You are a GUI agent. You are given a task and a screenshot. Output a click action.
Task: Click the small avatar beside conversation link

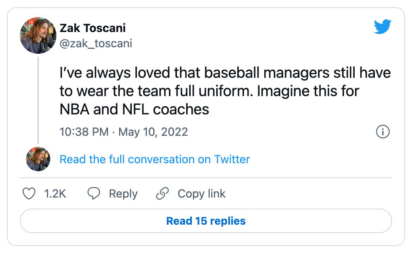38,159
